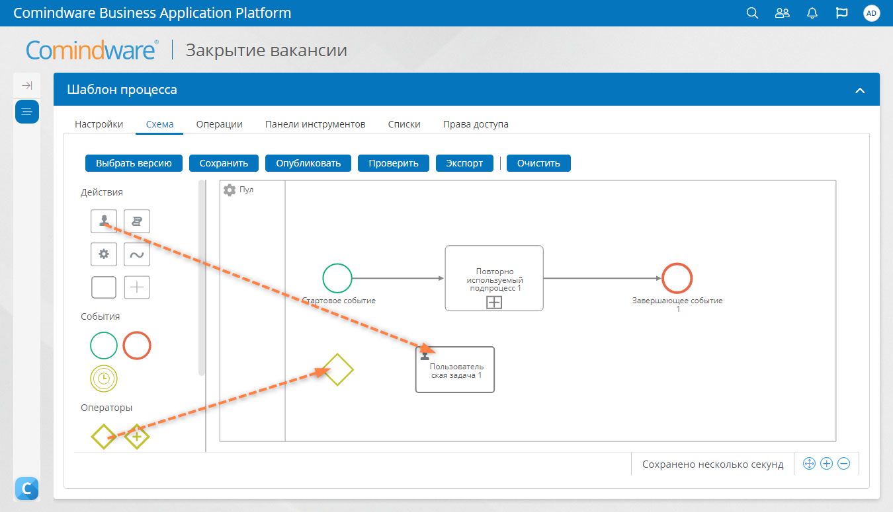Collapse the Шаблон процесса panel

[x=860, y=91]
